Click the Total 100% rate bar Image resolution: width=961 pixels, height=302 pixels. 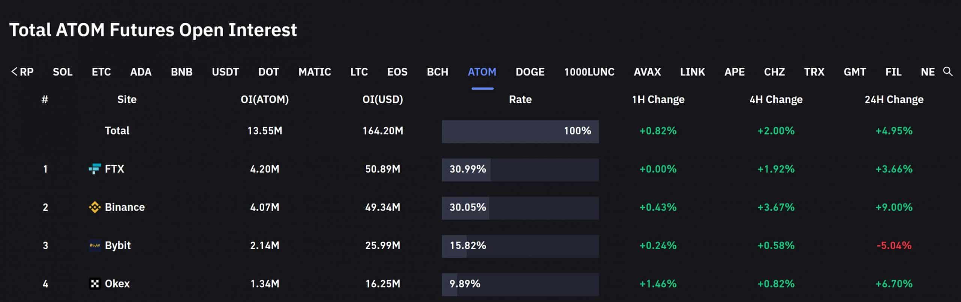coord(520,131)
